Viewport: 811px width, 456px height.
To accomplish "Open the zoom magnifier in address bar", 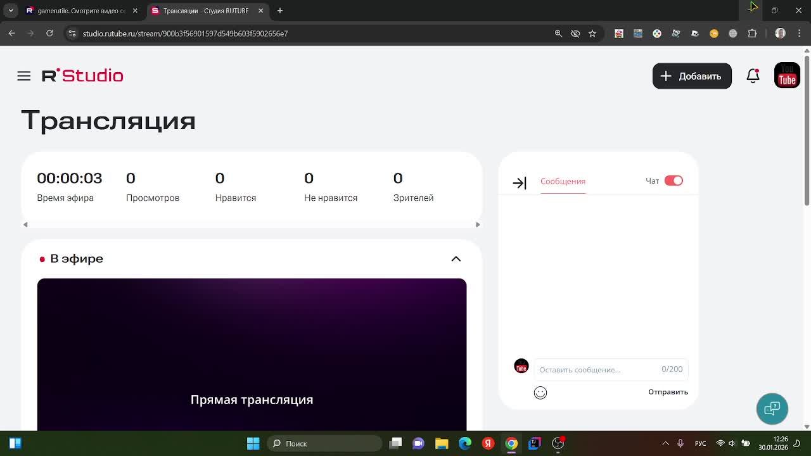I will point(558,34).
